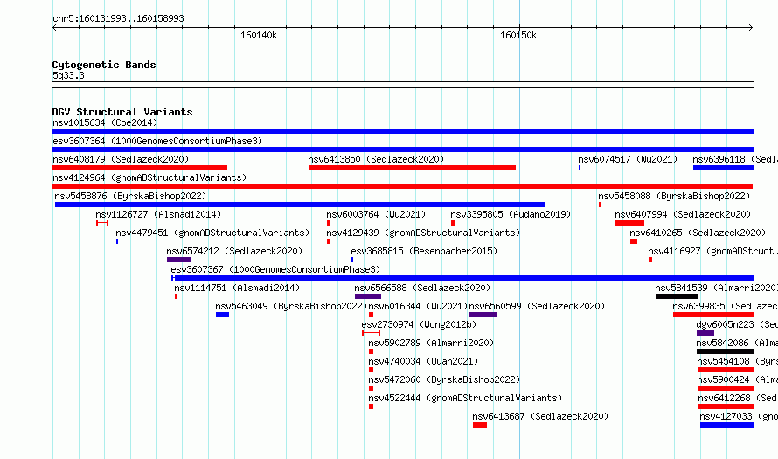The width and height of the screenshot is (778, 459).
Task: Open nsv5842086 variant label
Action: 737,343
